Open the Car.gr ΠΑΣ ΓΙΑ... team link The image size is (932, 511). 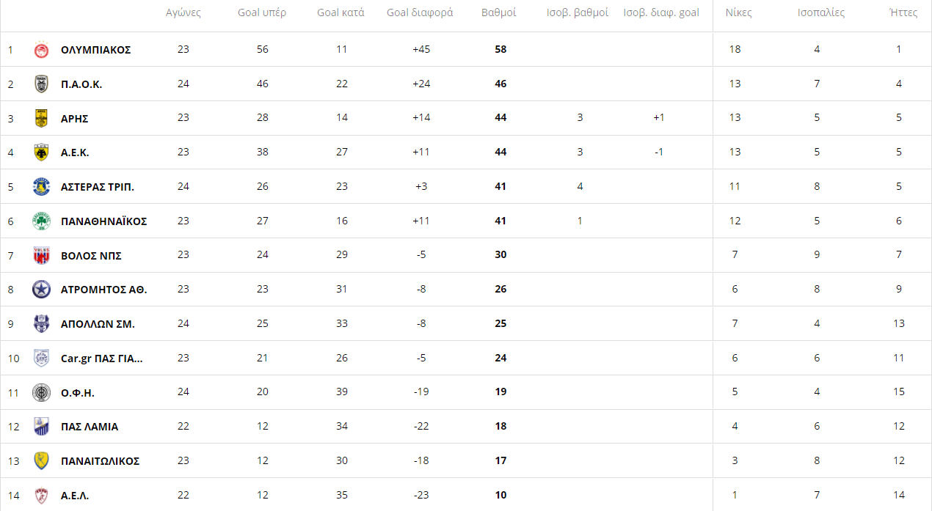click(102, 359)
